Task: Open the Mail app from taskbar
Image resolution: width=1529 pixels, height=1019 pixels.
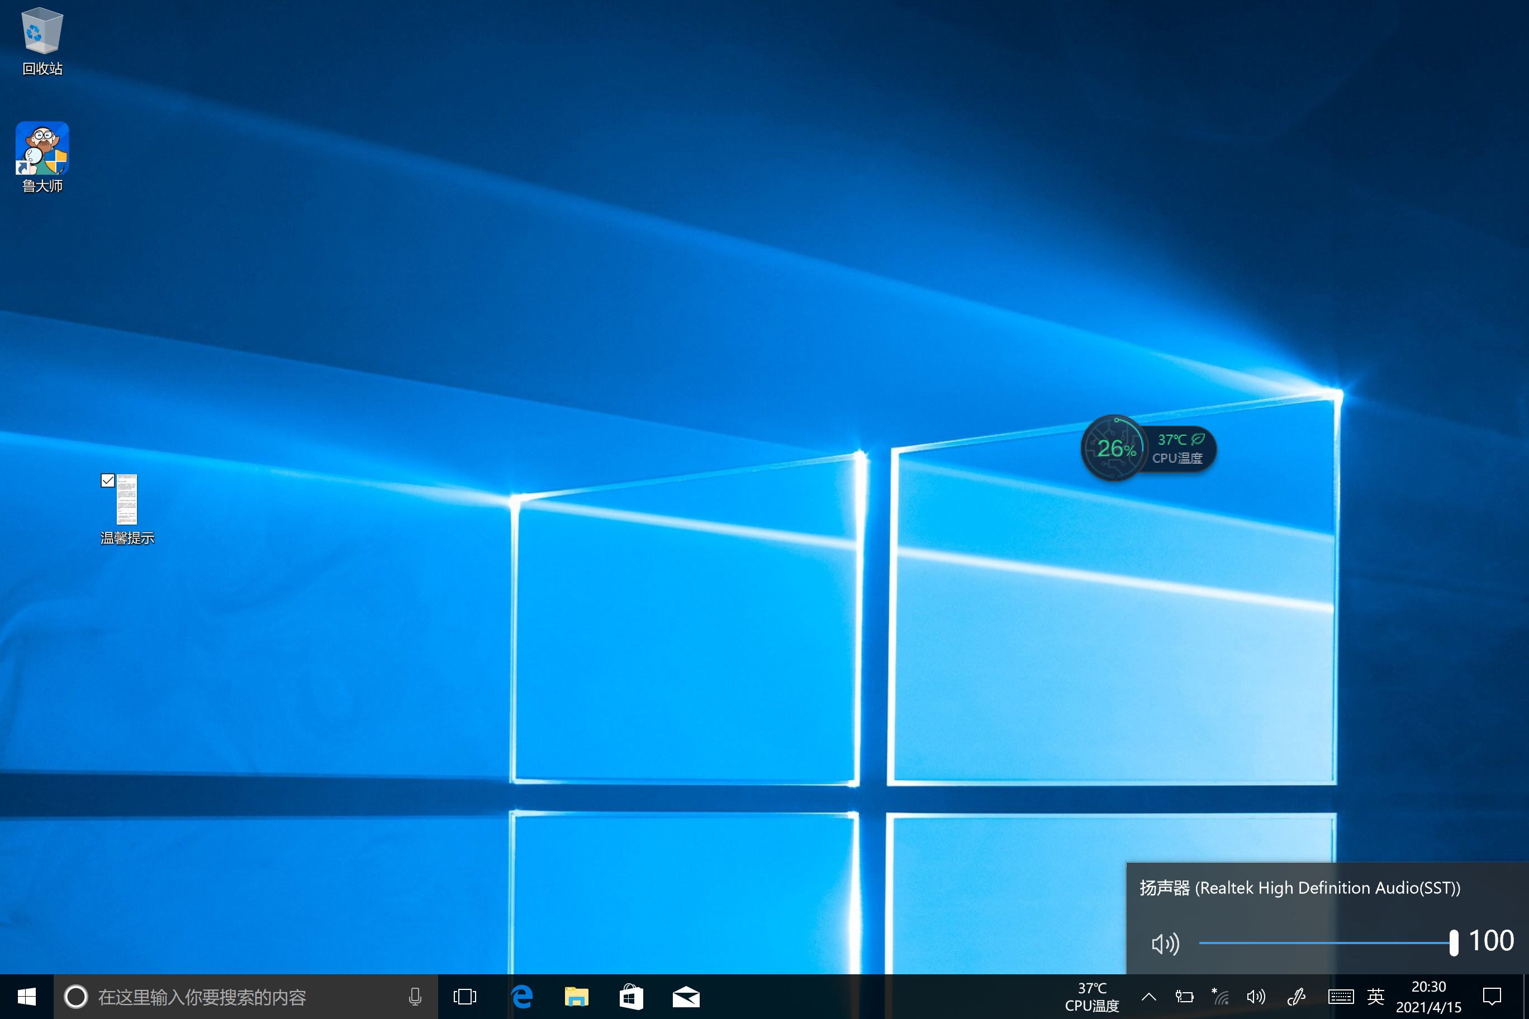Action: point(686,997)
